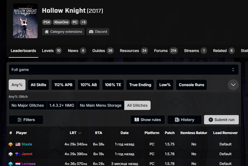Click the up-down arrows of the Full game selector
The height and width of the screenshot is (166, 248).
point(233,70)
